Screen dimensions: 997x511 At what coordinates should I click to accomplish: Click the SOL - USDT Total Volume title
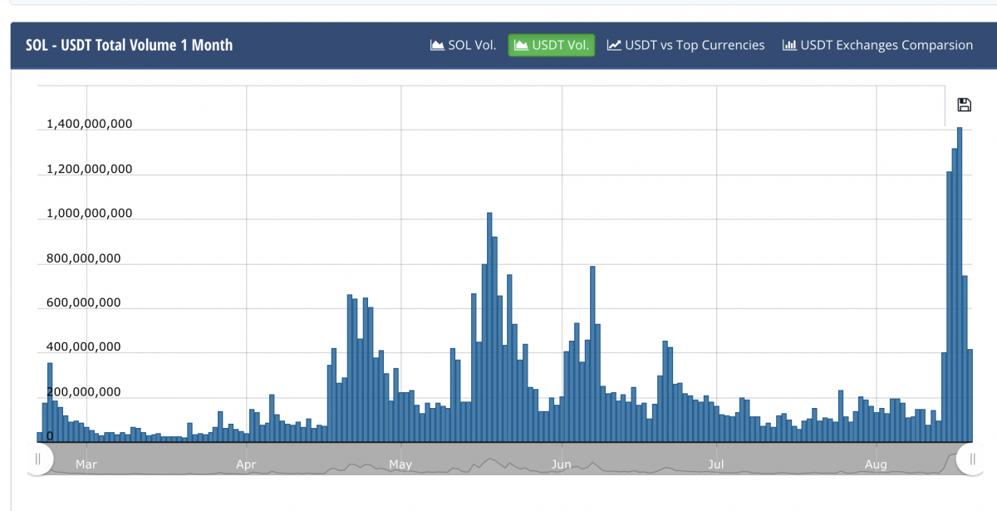pos(130,46)
